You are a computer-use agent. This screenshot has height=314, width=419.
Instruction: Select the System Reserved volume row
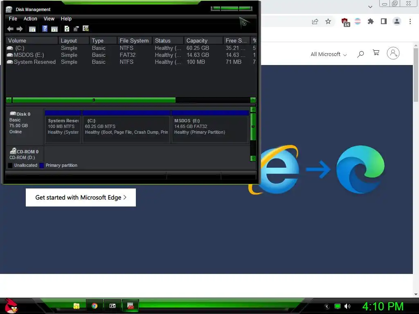pyautogui.click(x=131, y=62)
